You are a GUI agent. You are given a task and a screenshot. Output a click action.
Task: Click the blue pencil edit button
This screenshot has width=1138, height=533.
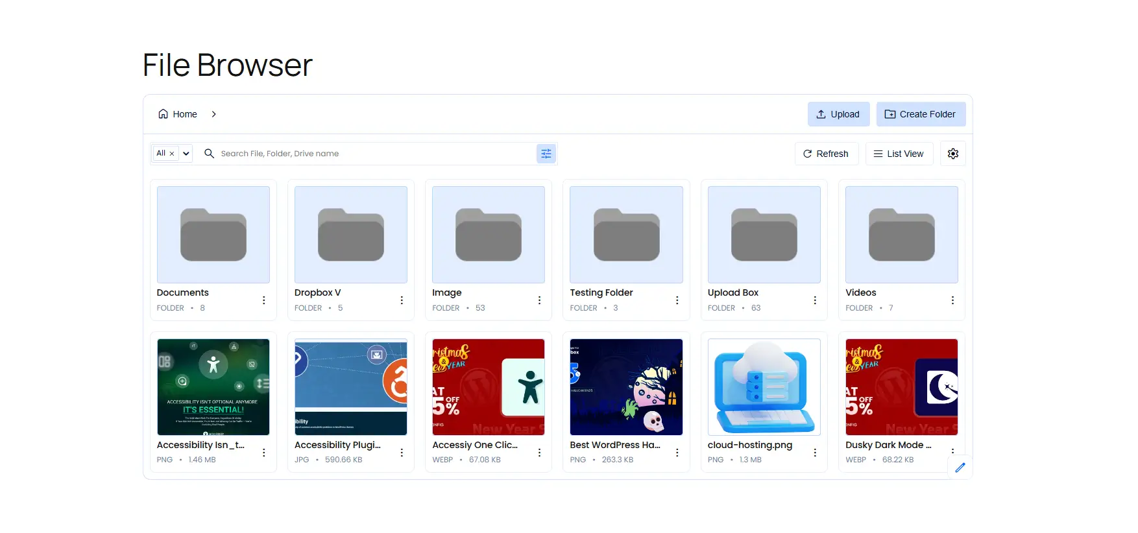coord(960,468)
